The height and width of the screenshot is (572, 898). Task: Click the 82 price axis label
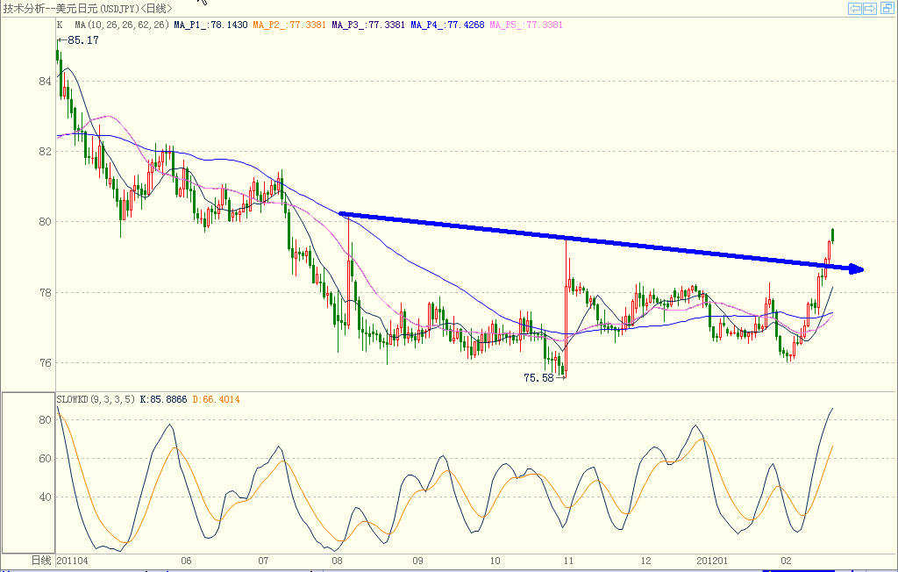click(x=46, y=151)
